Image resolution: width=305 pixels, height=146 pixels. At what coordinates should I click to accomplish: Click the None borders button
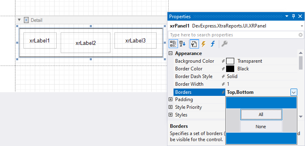click(261, 127)
